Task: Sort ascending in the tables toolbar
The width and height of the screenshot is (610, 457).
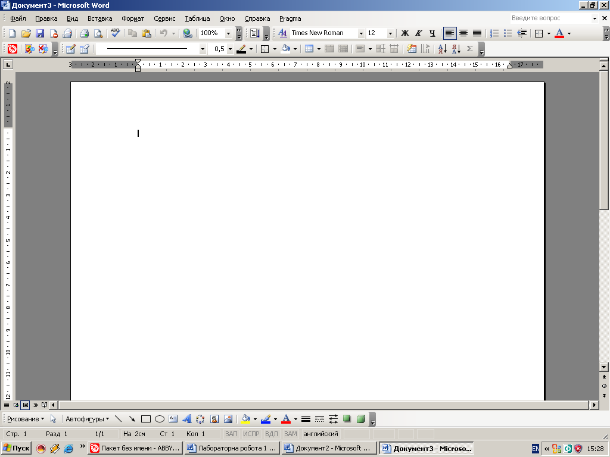Action: [x=443, y=49]
